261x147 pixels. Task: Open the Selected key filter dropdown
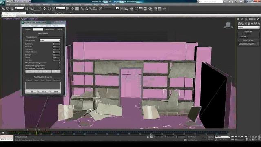(x=222, y=137)
